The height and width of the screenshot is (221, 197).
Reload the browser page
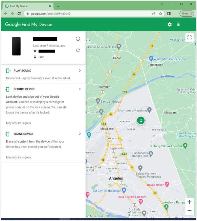pyautogui.click(x=19, y=14)
